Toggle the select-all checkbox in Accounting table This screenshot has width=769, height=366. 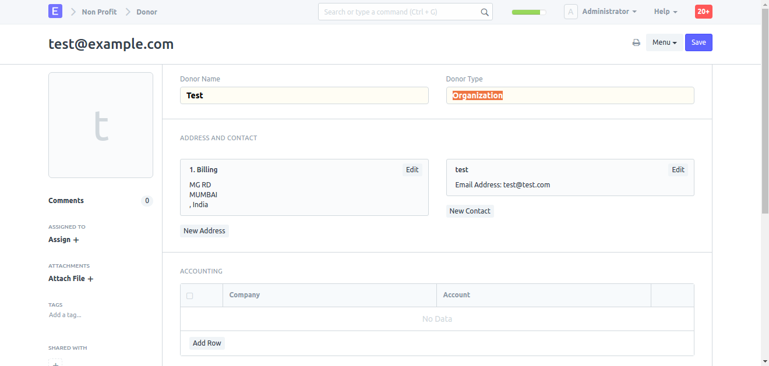pyautogui.click(x=189, y=296)
